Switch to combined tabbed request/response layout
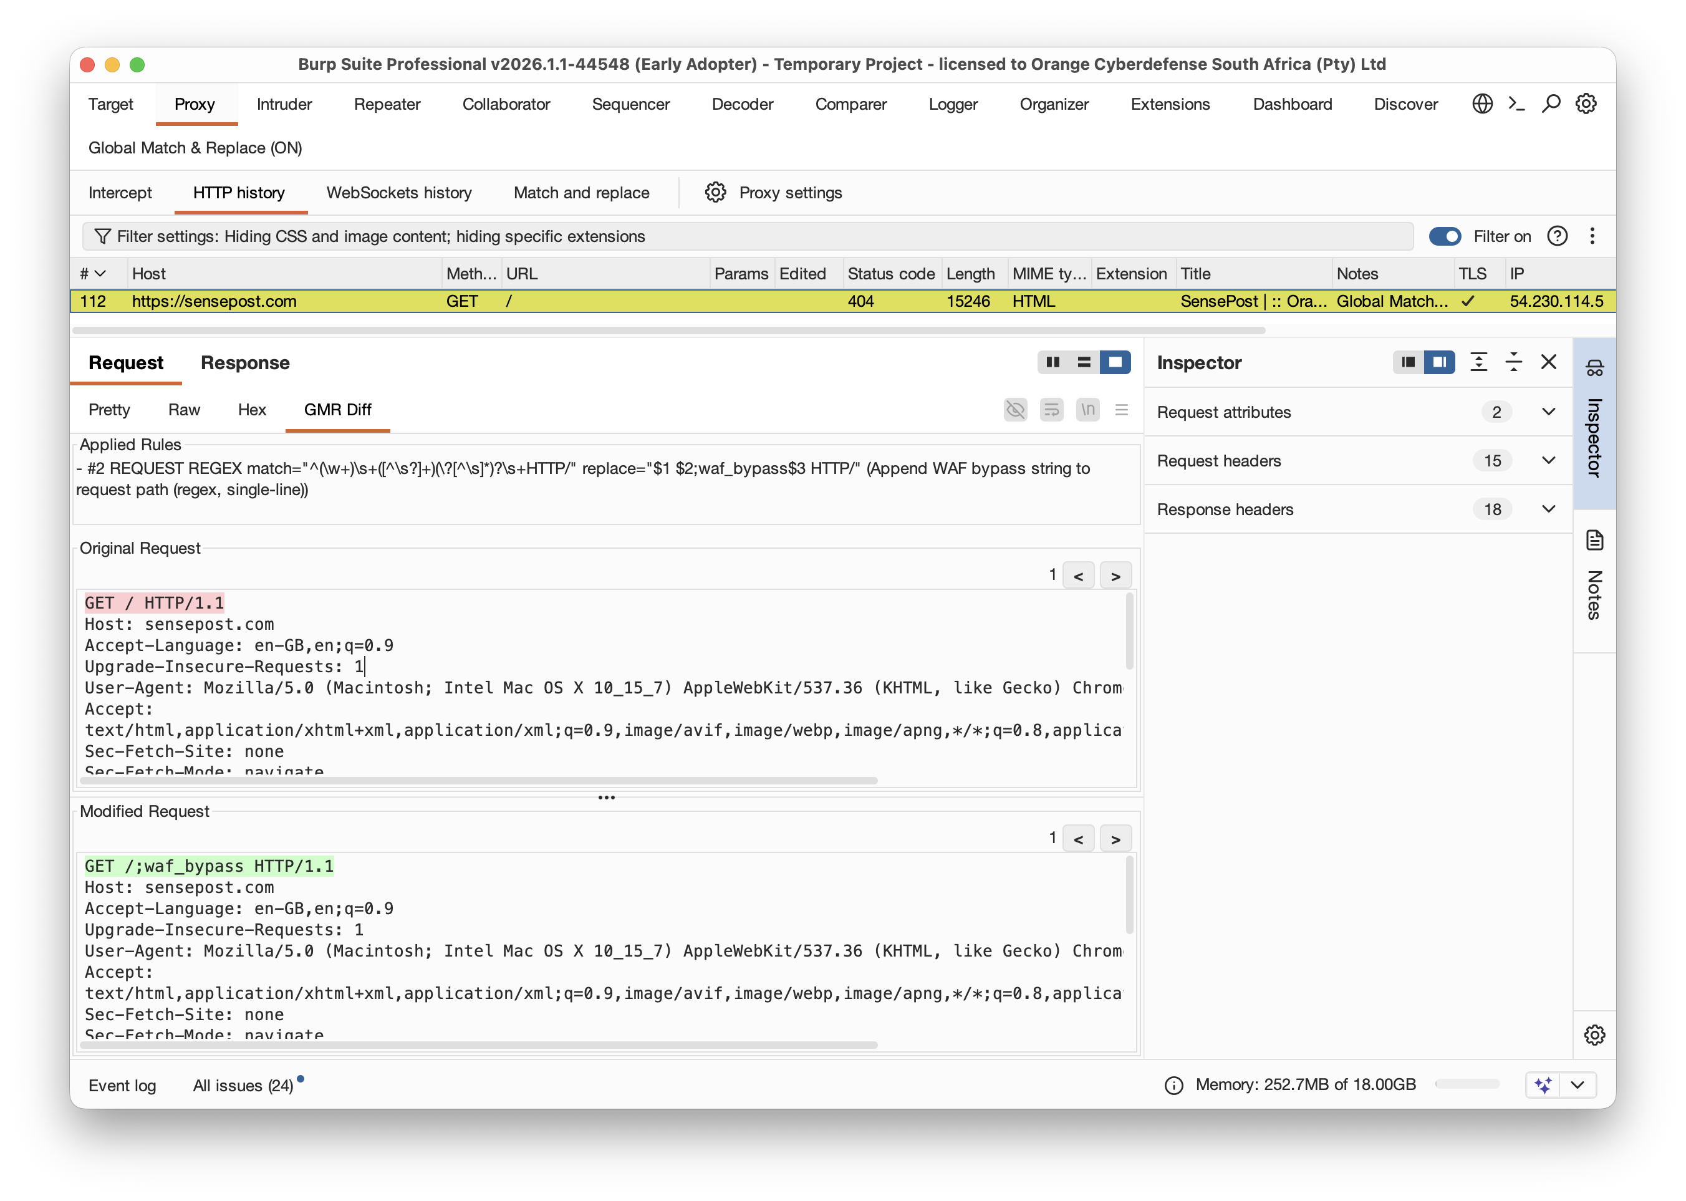Image resolution: width=1686 pixels, height=1201 pixels. pyautogui.click(x=1115, y=362)
